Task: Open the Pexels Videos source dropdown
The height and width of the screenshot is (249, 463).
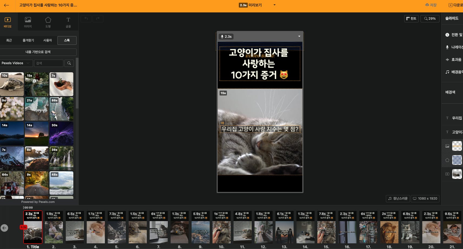Action: [x=16, y=63]
